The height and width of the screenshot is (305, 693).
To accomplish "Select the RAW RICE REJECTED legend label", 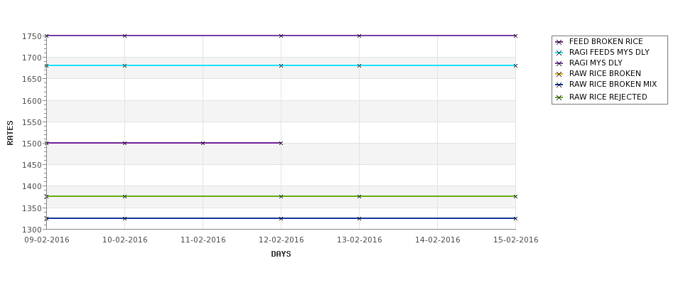I will point(608,97).
